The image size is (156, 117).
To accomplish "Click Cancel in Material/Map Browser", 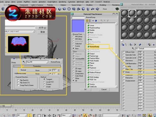I will 104,89.
